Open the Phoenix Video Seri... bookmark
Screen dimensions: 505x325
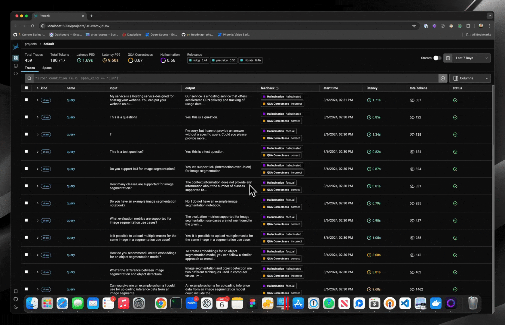point(234,35)
